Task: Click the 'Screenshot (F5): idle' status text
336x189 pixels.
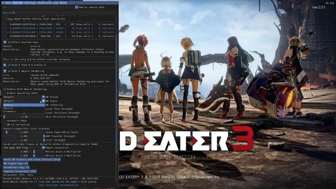Action: coord(18,175)
